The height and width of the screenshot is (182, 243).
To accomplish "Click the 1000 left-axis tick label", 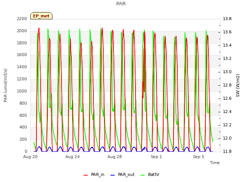I will click(22, 91).
